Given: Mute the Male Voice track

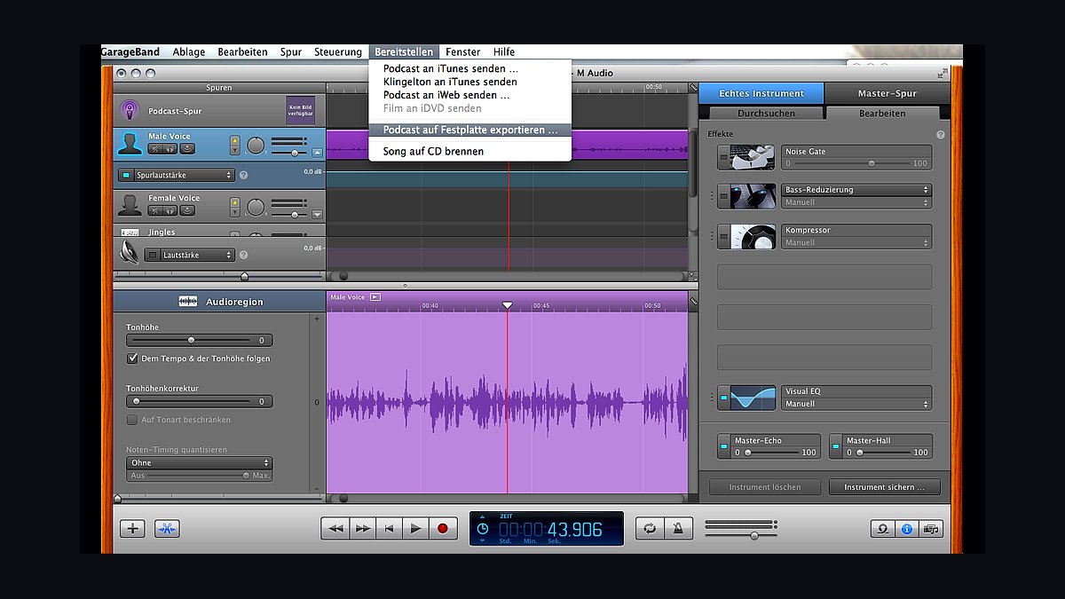Looking at the screenshot, I should coord(155,149).
